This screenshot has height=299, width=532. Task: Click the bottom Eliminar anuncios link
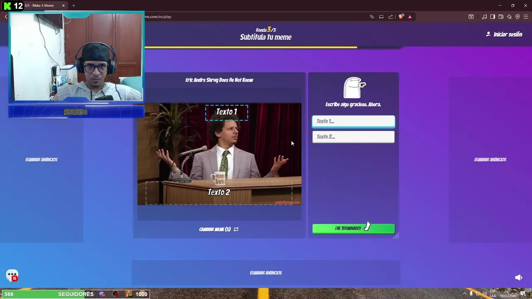pyautogui.click(x=266, y=273)
